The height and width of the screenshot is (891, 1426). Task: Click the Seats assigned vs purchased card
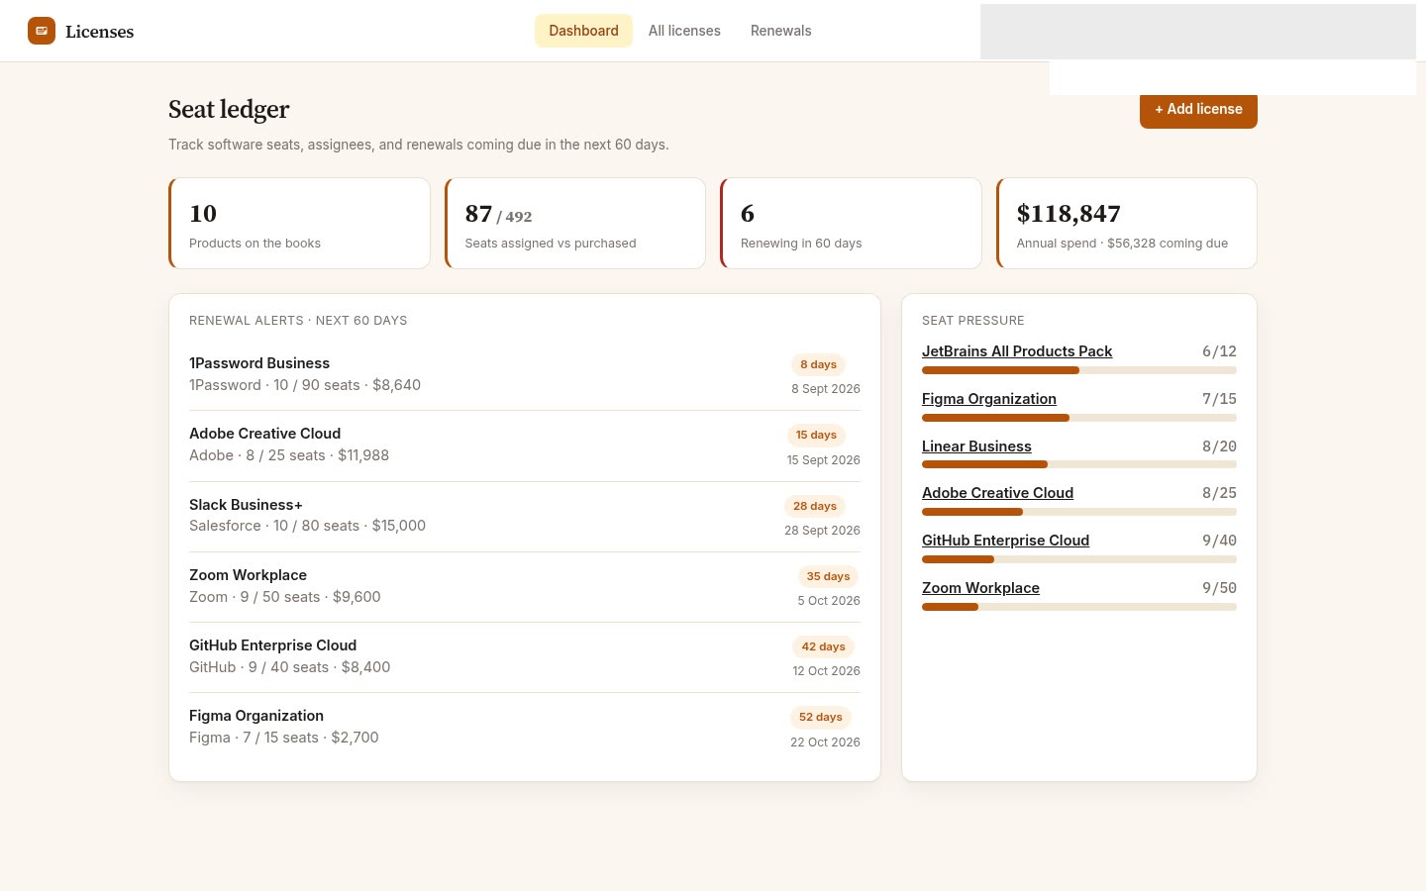click(575, 224)
